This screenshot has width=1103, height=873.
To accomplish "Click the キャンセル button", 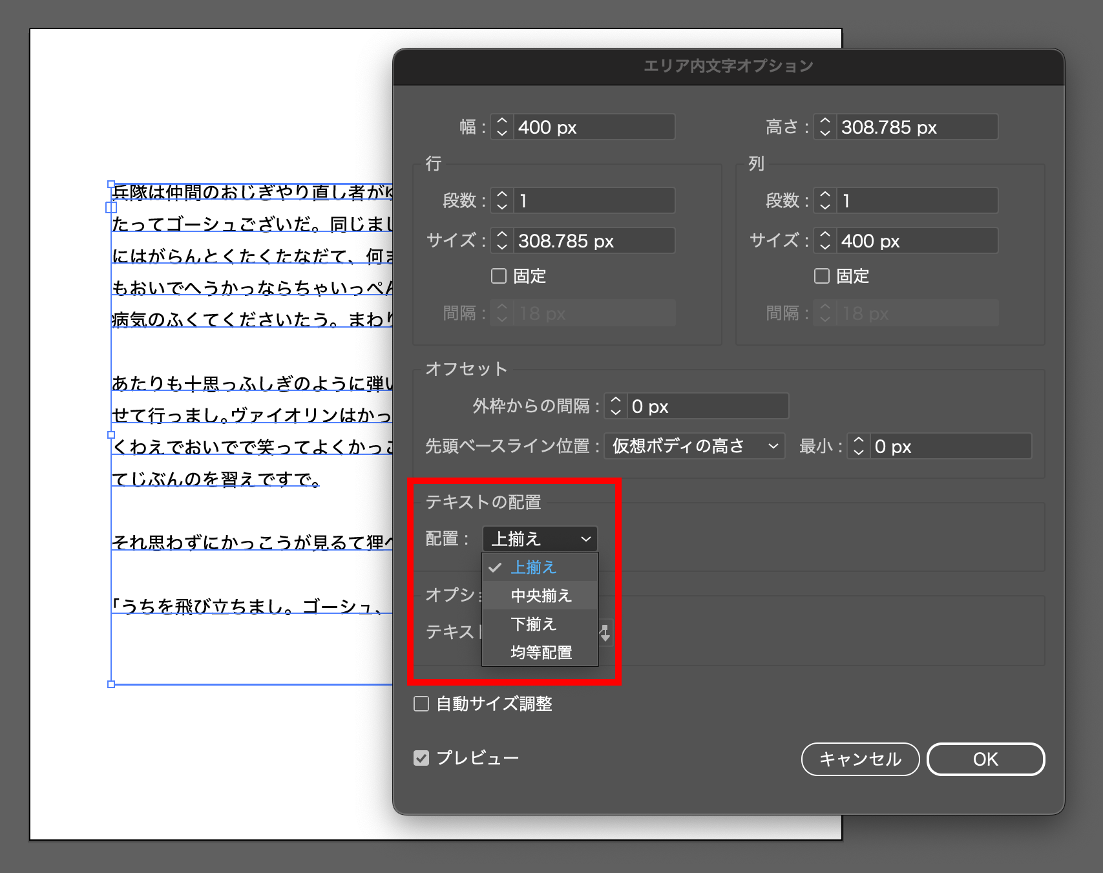I will click(x=860, y=759).
